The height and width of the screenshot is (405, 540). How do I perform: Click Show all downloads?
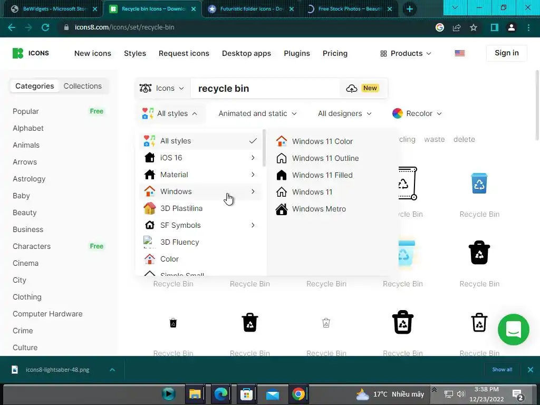[502, 370]
